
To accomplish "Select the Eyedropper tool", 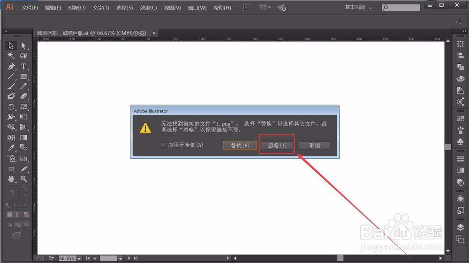I will click(11, 148).
